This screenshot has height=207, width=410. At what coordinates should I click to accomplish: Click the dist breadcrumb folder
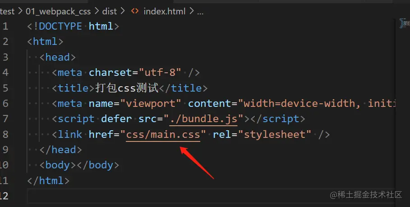109,12
